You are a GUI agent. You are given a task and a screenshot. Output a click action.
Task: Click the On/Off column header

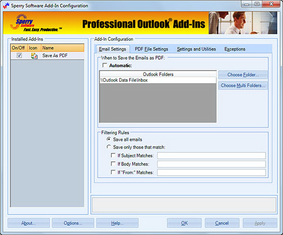pyautogui.click(x=19, y=48)
